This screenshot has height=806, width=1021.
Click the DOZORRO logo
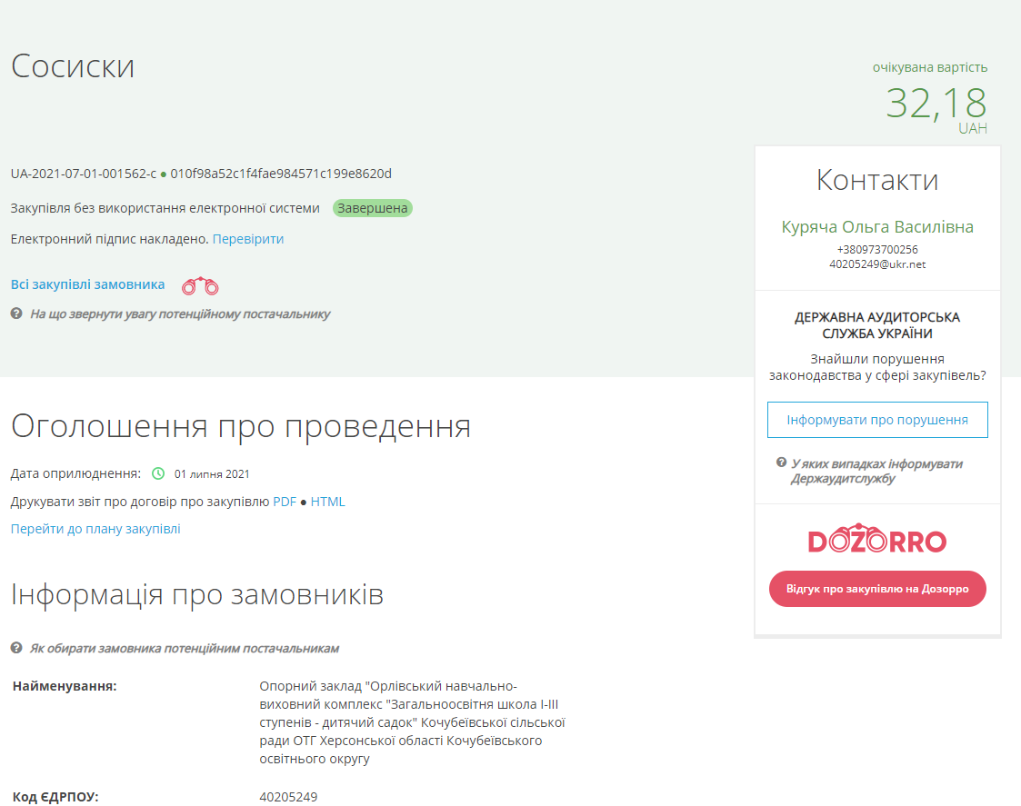(x=877, y=541)
